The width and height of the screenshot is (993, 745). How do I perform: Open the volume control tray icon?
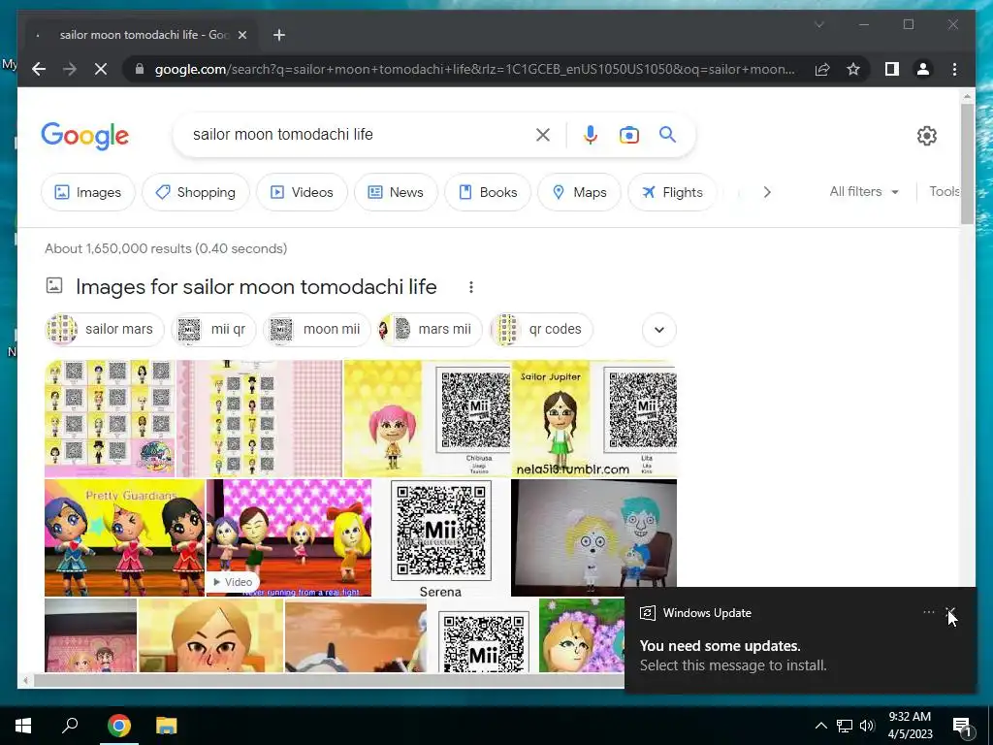pyautogui.click(x=867, y=726)
